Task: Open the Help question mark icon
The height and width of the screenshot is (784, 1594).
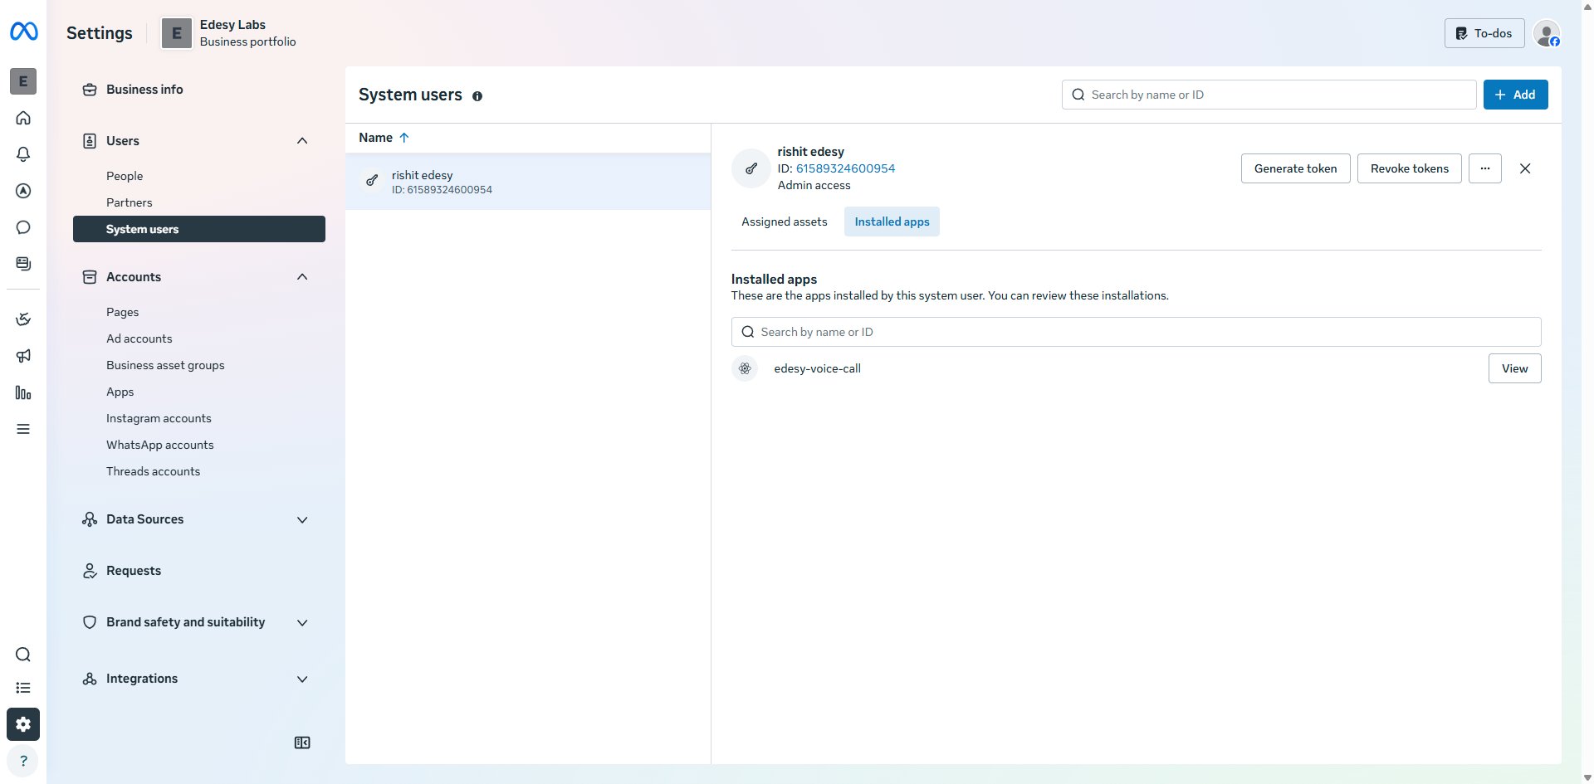Action: [23, 761]
